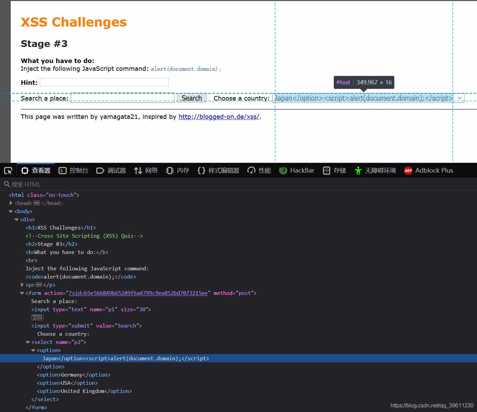Select the h2 Stage #3 node
Screen dimensions: 477x412
51,244
